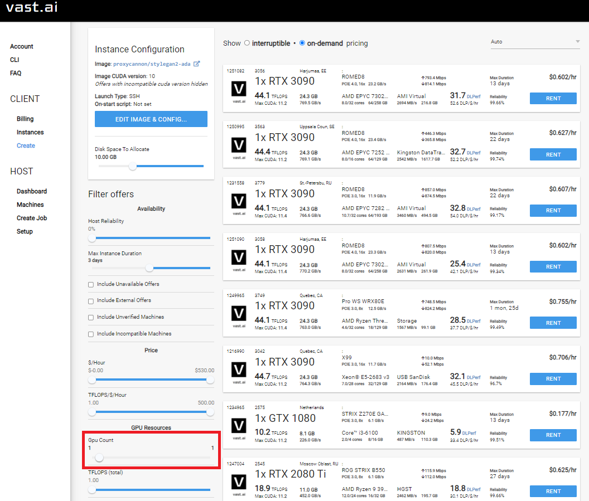This screenshot has height=501, width=589.
Task: Click vast.ai logo on offer 1250995
Action: 239,148
